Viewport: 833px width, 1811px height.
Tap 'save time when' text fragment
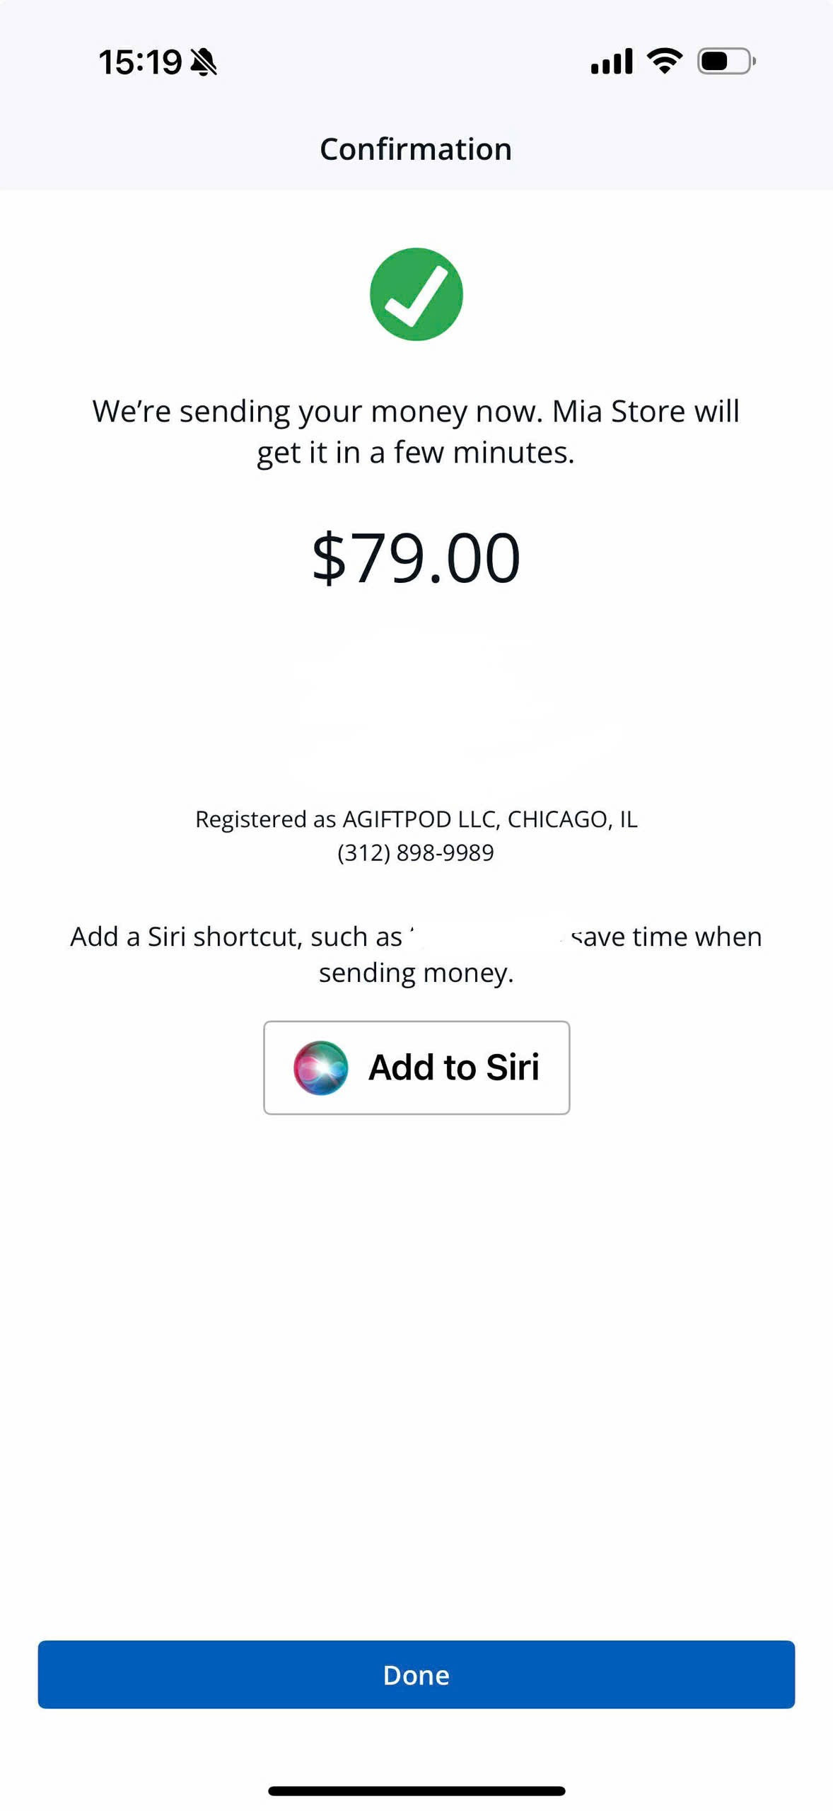click(666, 937)
